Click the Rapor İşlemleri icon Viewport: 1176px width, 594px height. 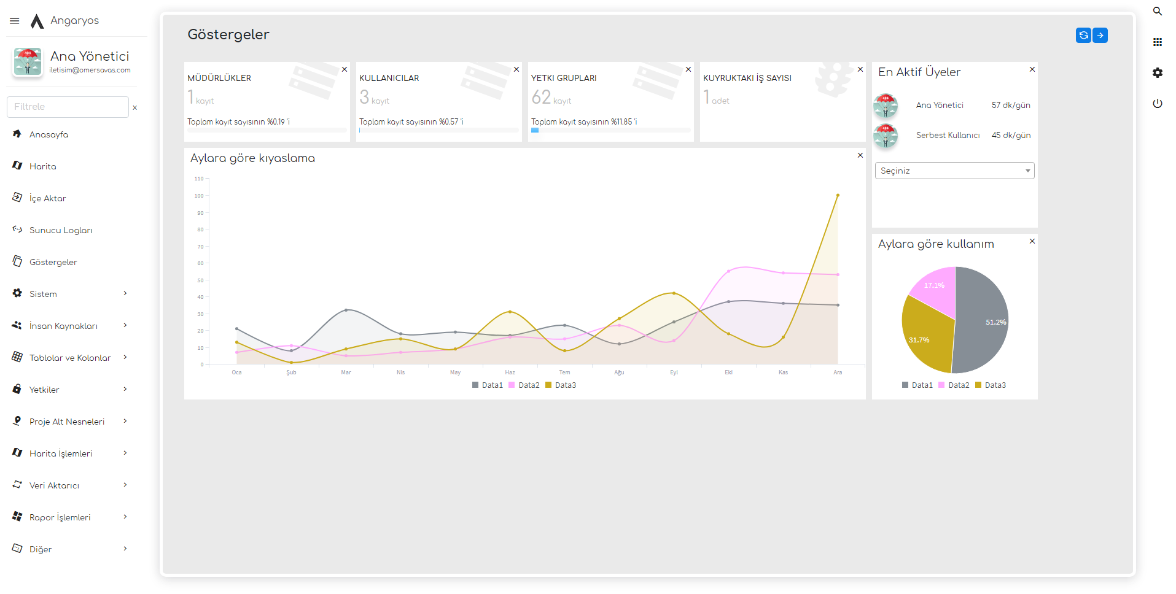(x=17, y=517)
